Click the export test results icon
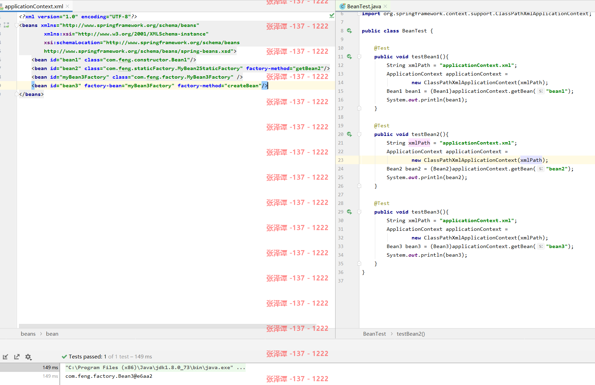The width and height of the screenshot is (595, 385). click(x=17, y=357)
